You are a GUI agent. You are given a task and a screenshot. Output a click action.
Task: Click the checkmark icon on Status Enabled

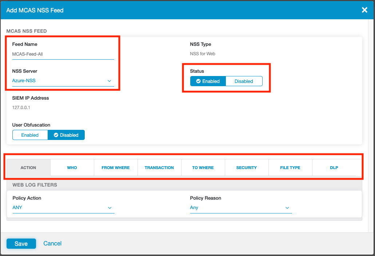coord(199,81)
